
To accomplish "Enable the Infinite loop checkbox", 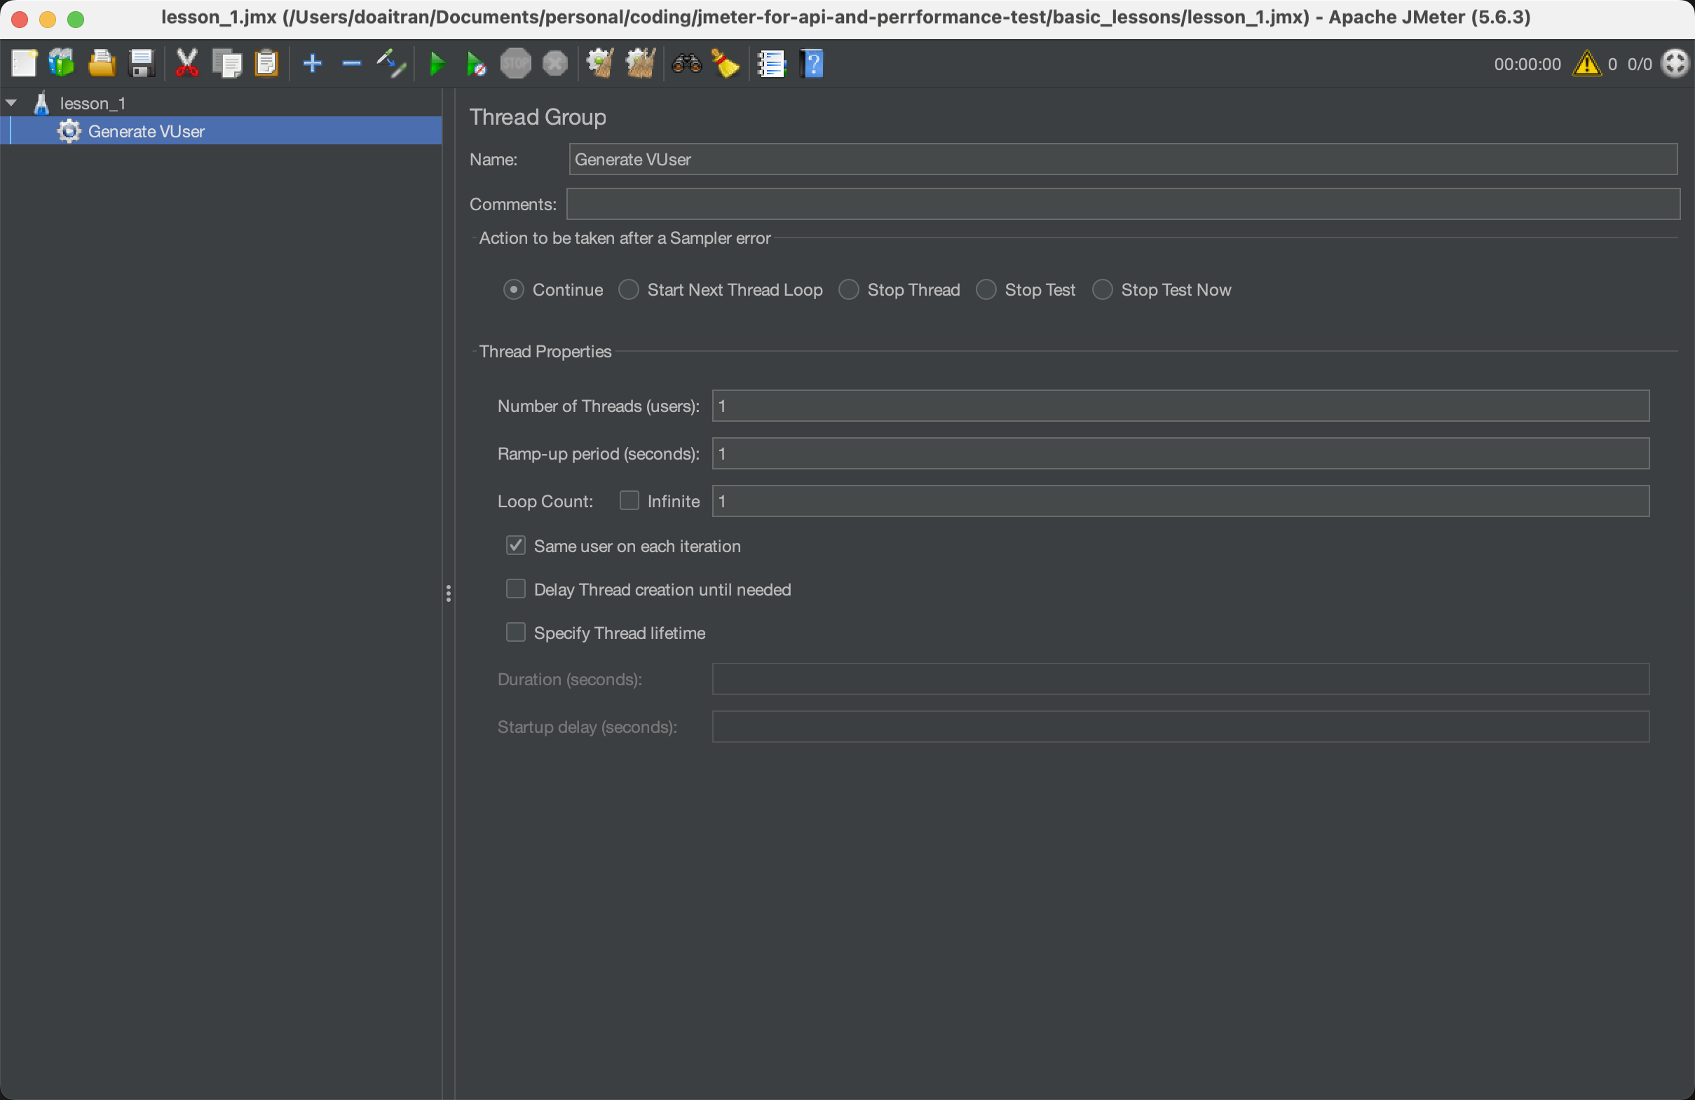I will coord(629,500).
